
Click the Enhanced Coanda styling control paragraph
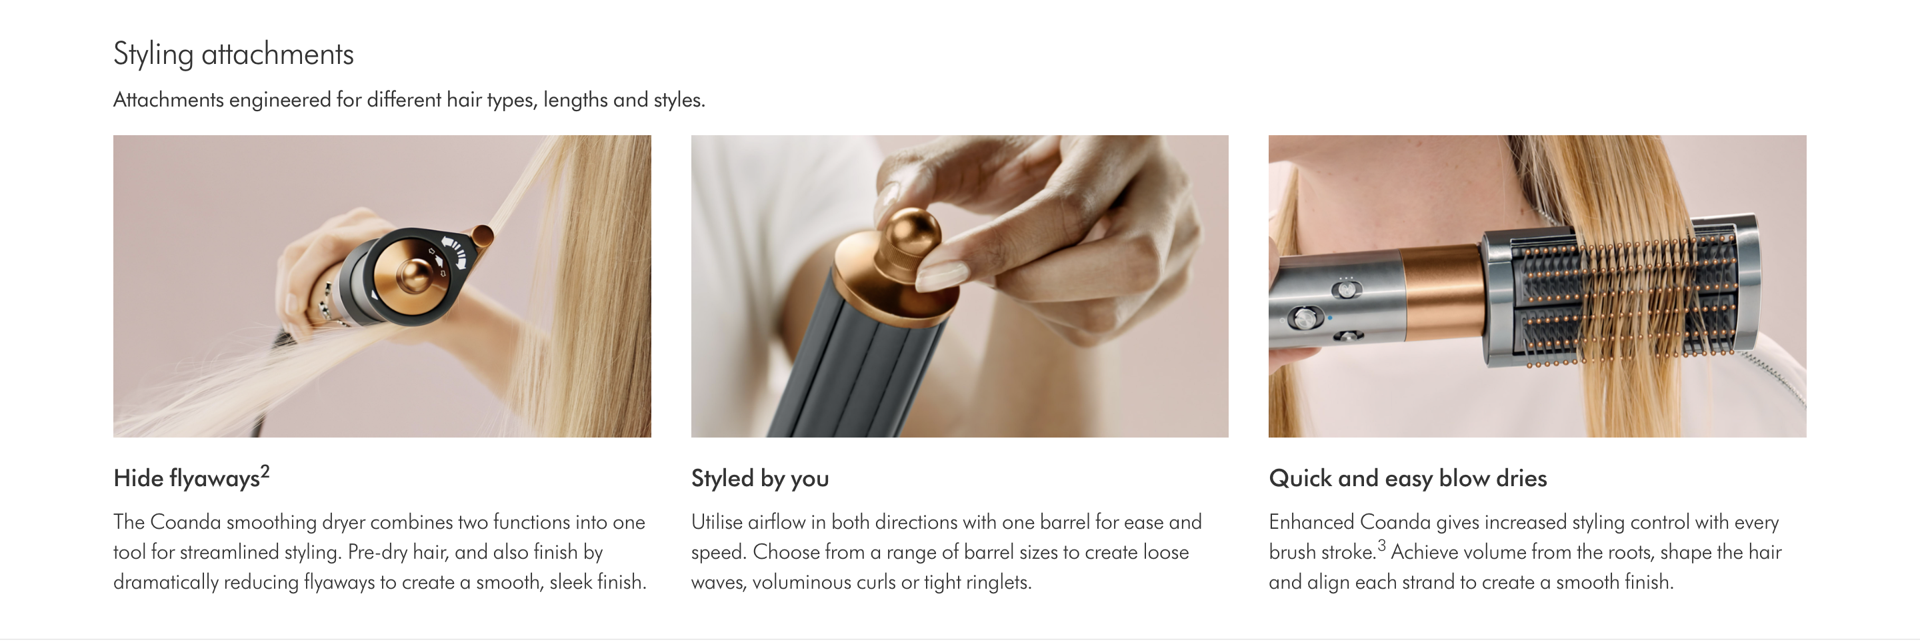point(1525,552)
